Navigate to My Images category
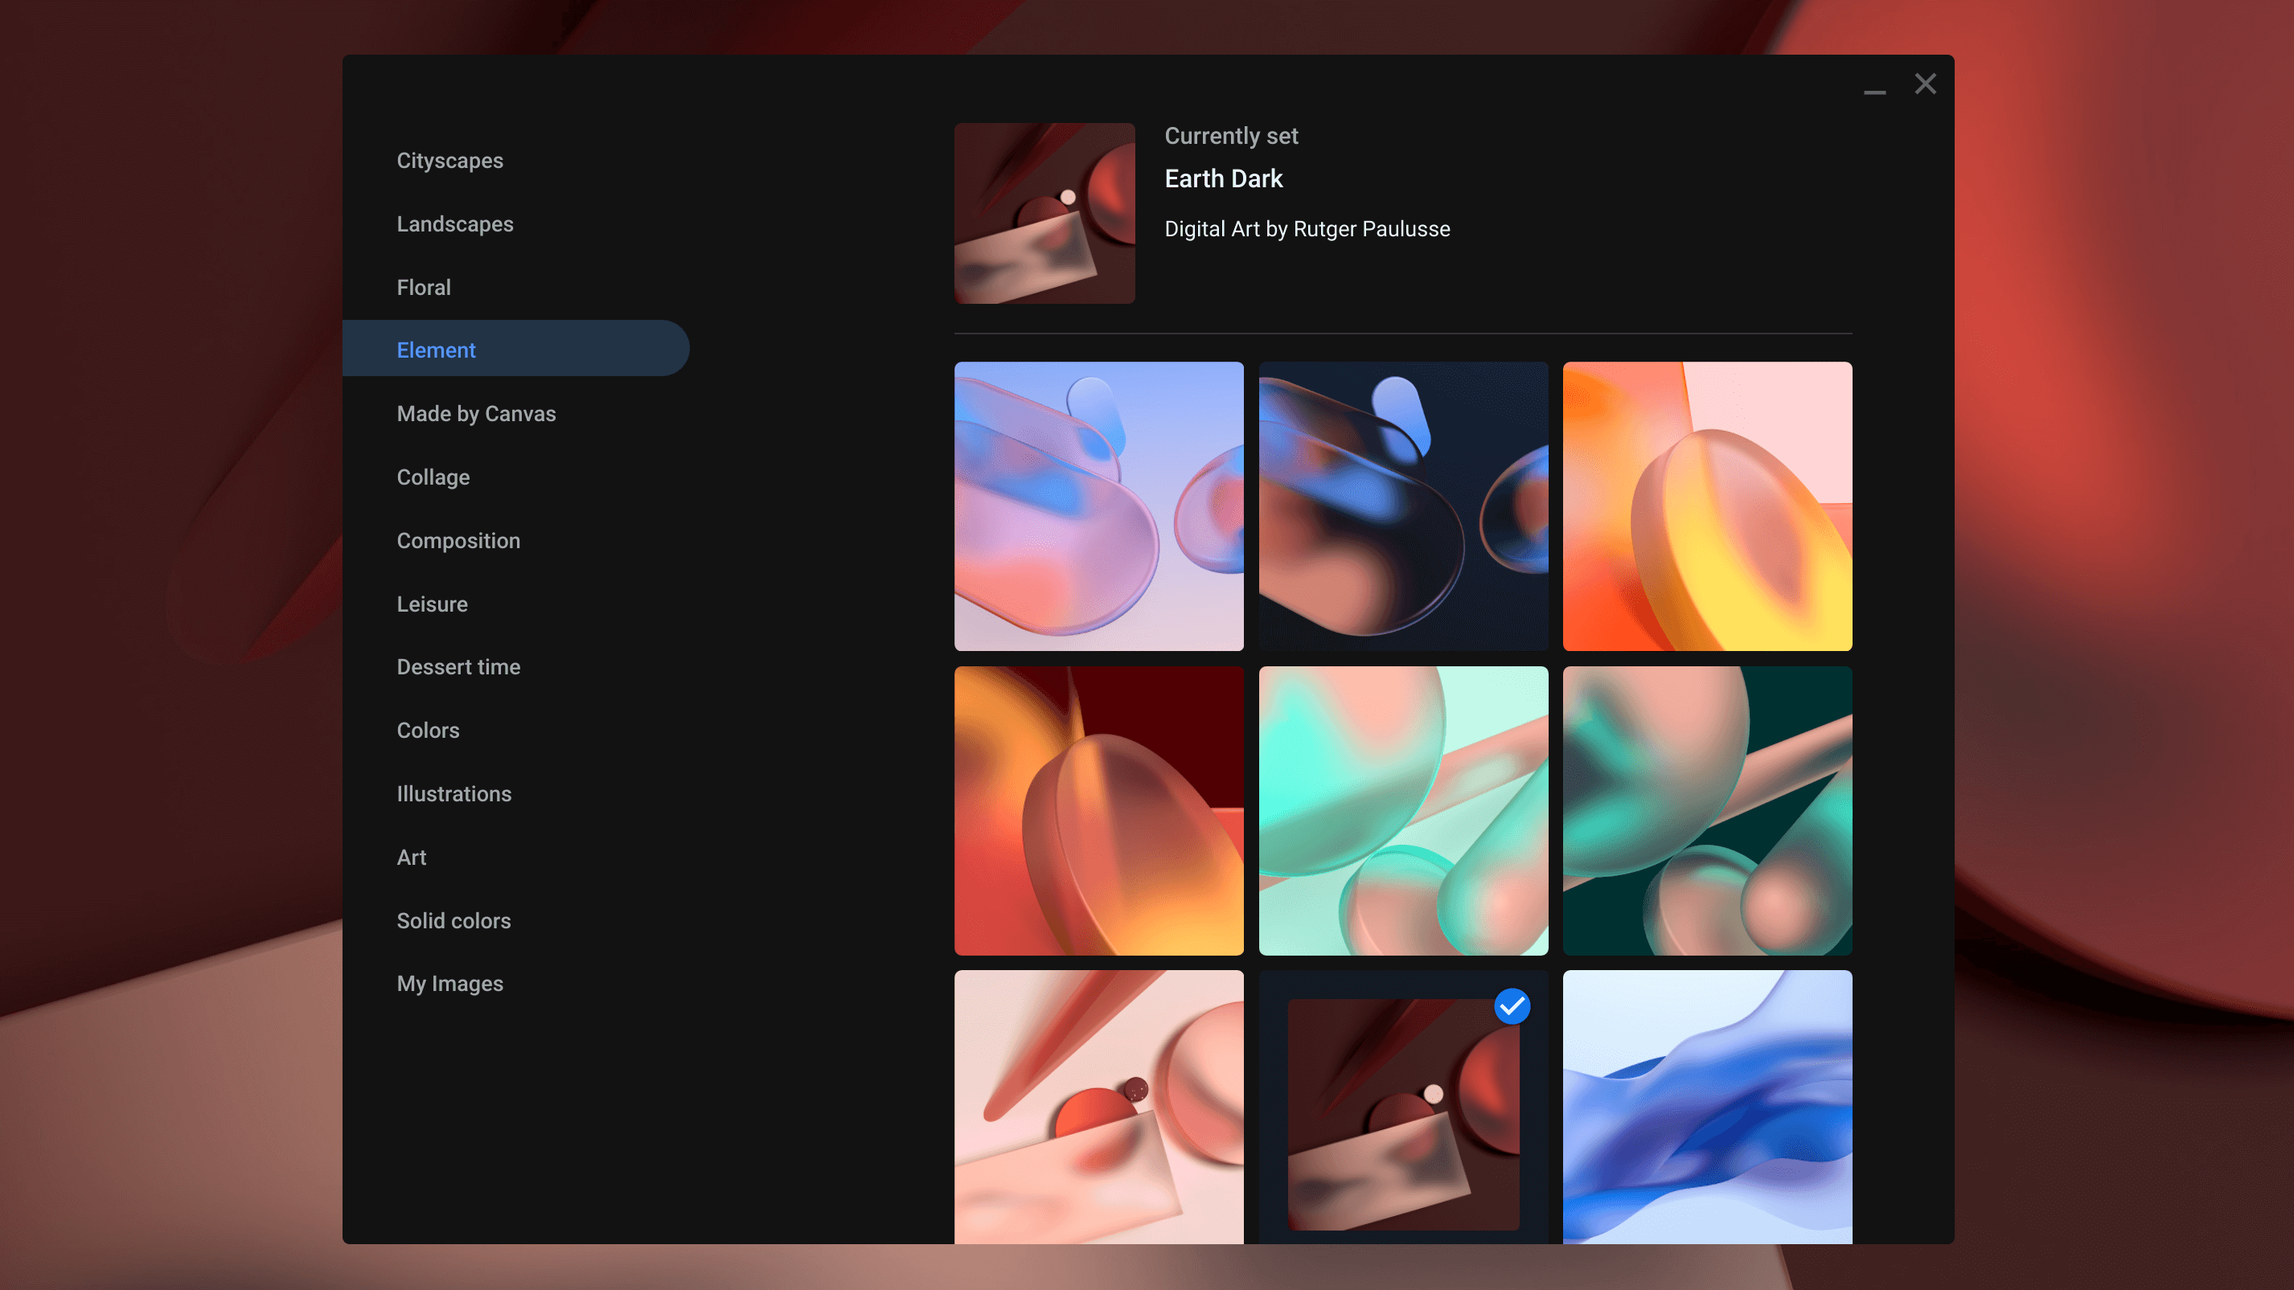The image size is (2294, 1290). point(449,983)
